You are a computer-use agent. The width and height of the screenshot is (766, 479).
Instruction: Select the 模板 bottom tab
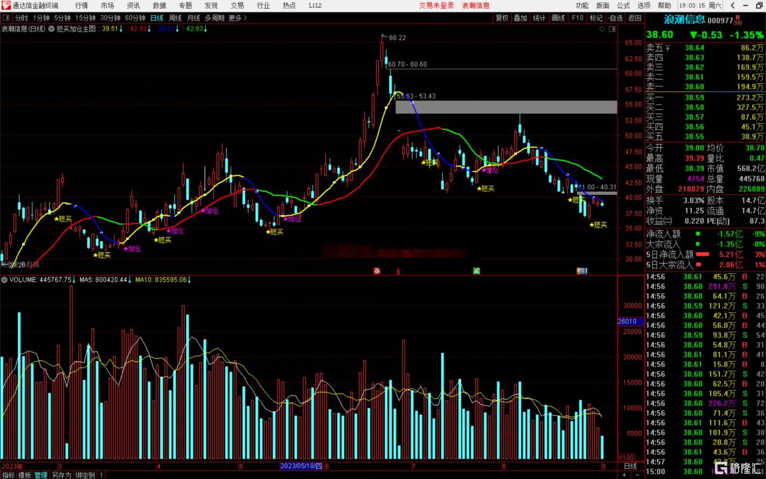[25, 475]
